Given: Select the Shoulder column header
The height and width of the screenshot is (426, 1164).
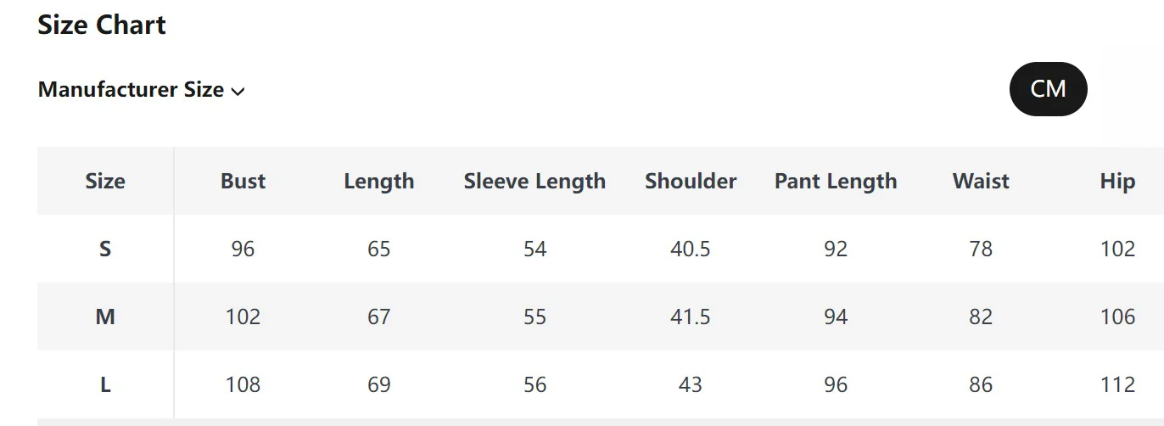Looking at the screenshot, I should (x=691, y=181).
